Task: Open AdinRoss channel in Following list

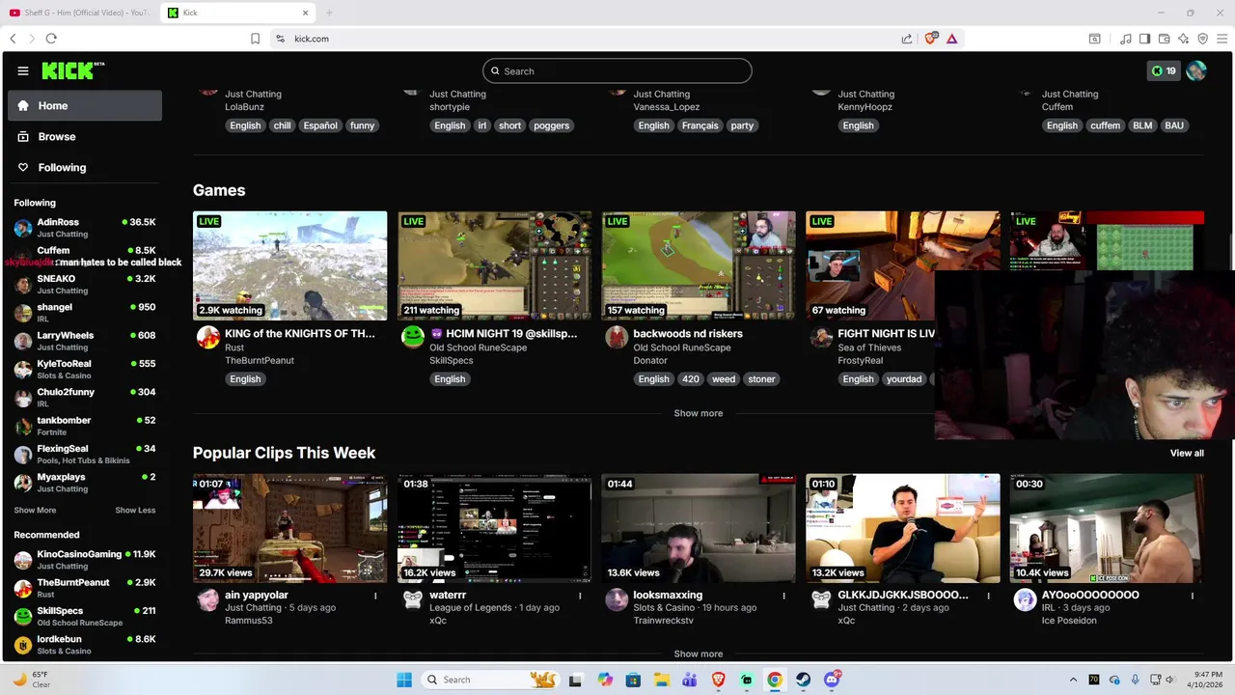Action: click(85, 227)
